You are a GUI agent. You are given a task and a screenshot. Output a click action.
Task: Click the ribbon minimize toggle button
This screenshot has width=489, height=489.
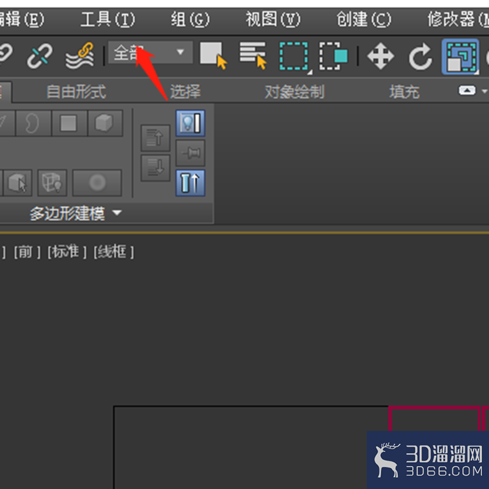pos(467,90)
